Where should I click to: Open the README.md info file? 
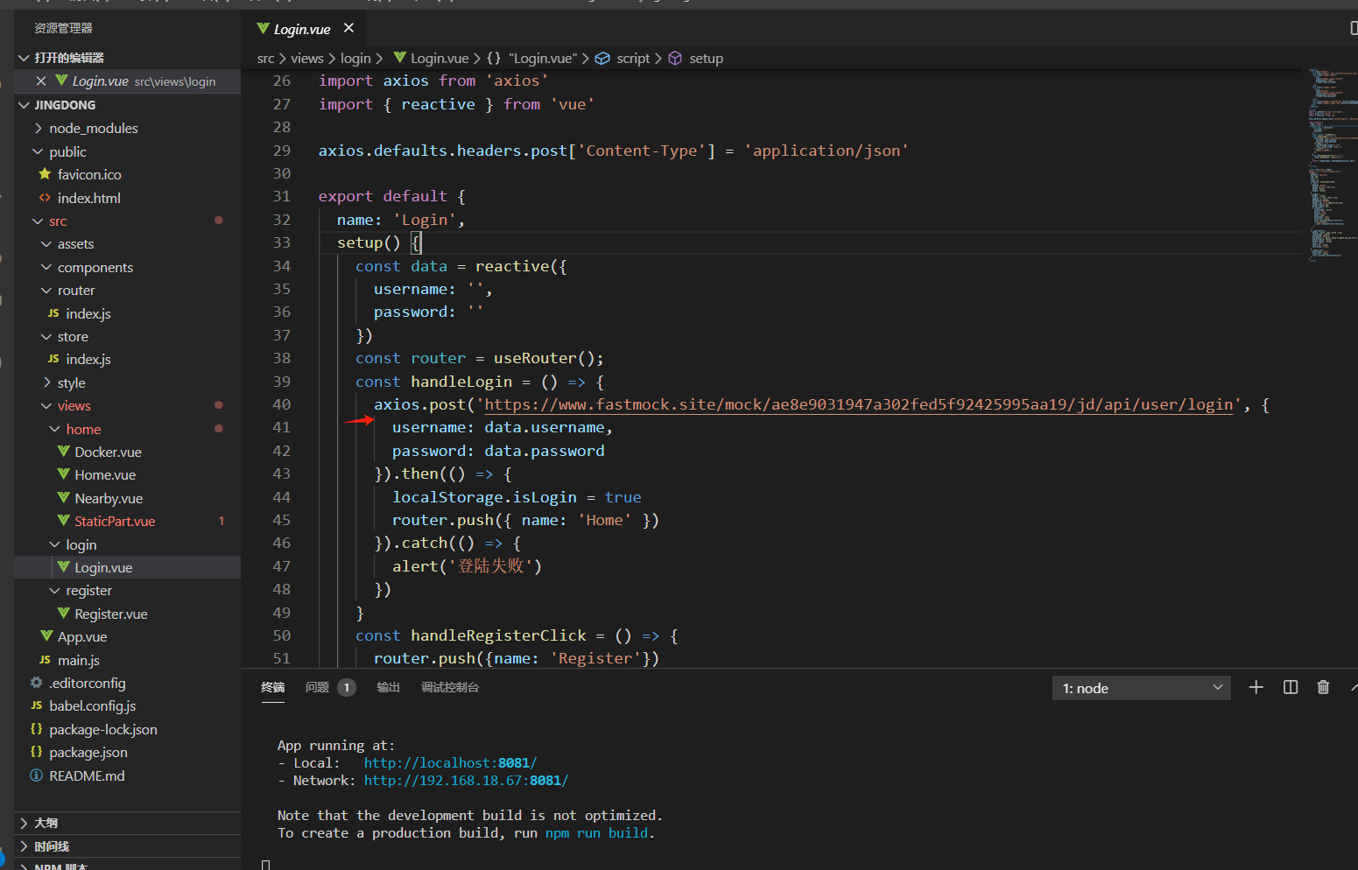pos(87,776)
